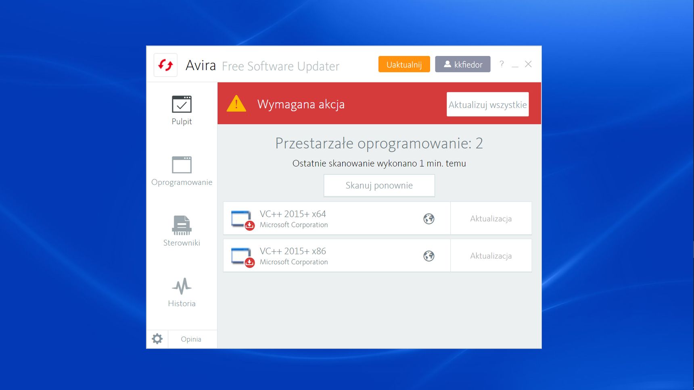Click the Opinia feedback button
This screenshot has width=694, height=390.
191,339
